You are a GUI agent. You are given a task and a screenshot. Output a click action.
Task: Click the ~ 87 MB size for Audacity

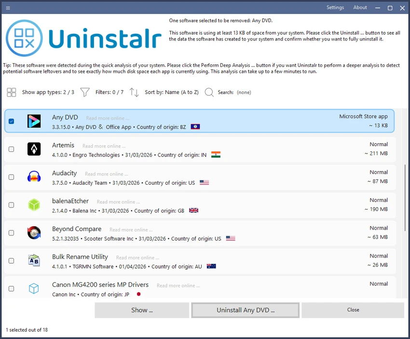pyautogui.click(x=377, y=181)
